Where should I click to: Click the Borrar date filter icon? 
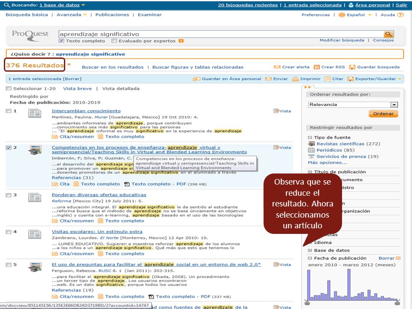(398, 258)
